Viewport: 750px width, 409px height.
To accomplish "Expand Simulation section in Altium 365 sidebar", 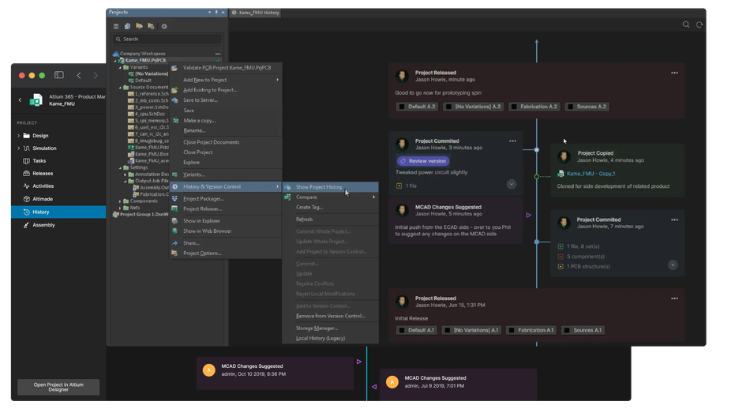I will tap(19, 148).
